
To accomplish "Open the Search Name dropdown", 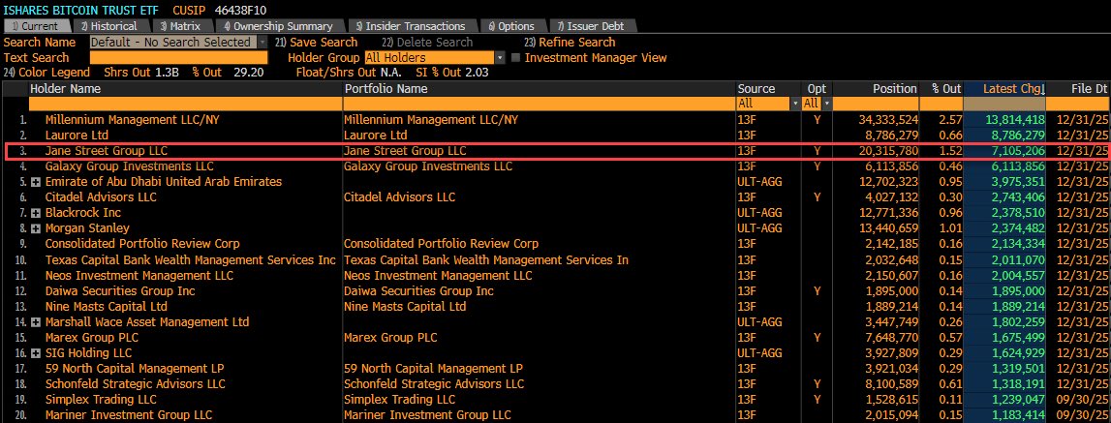I will point(262,43).
